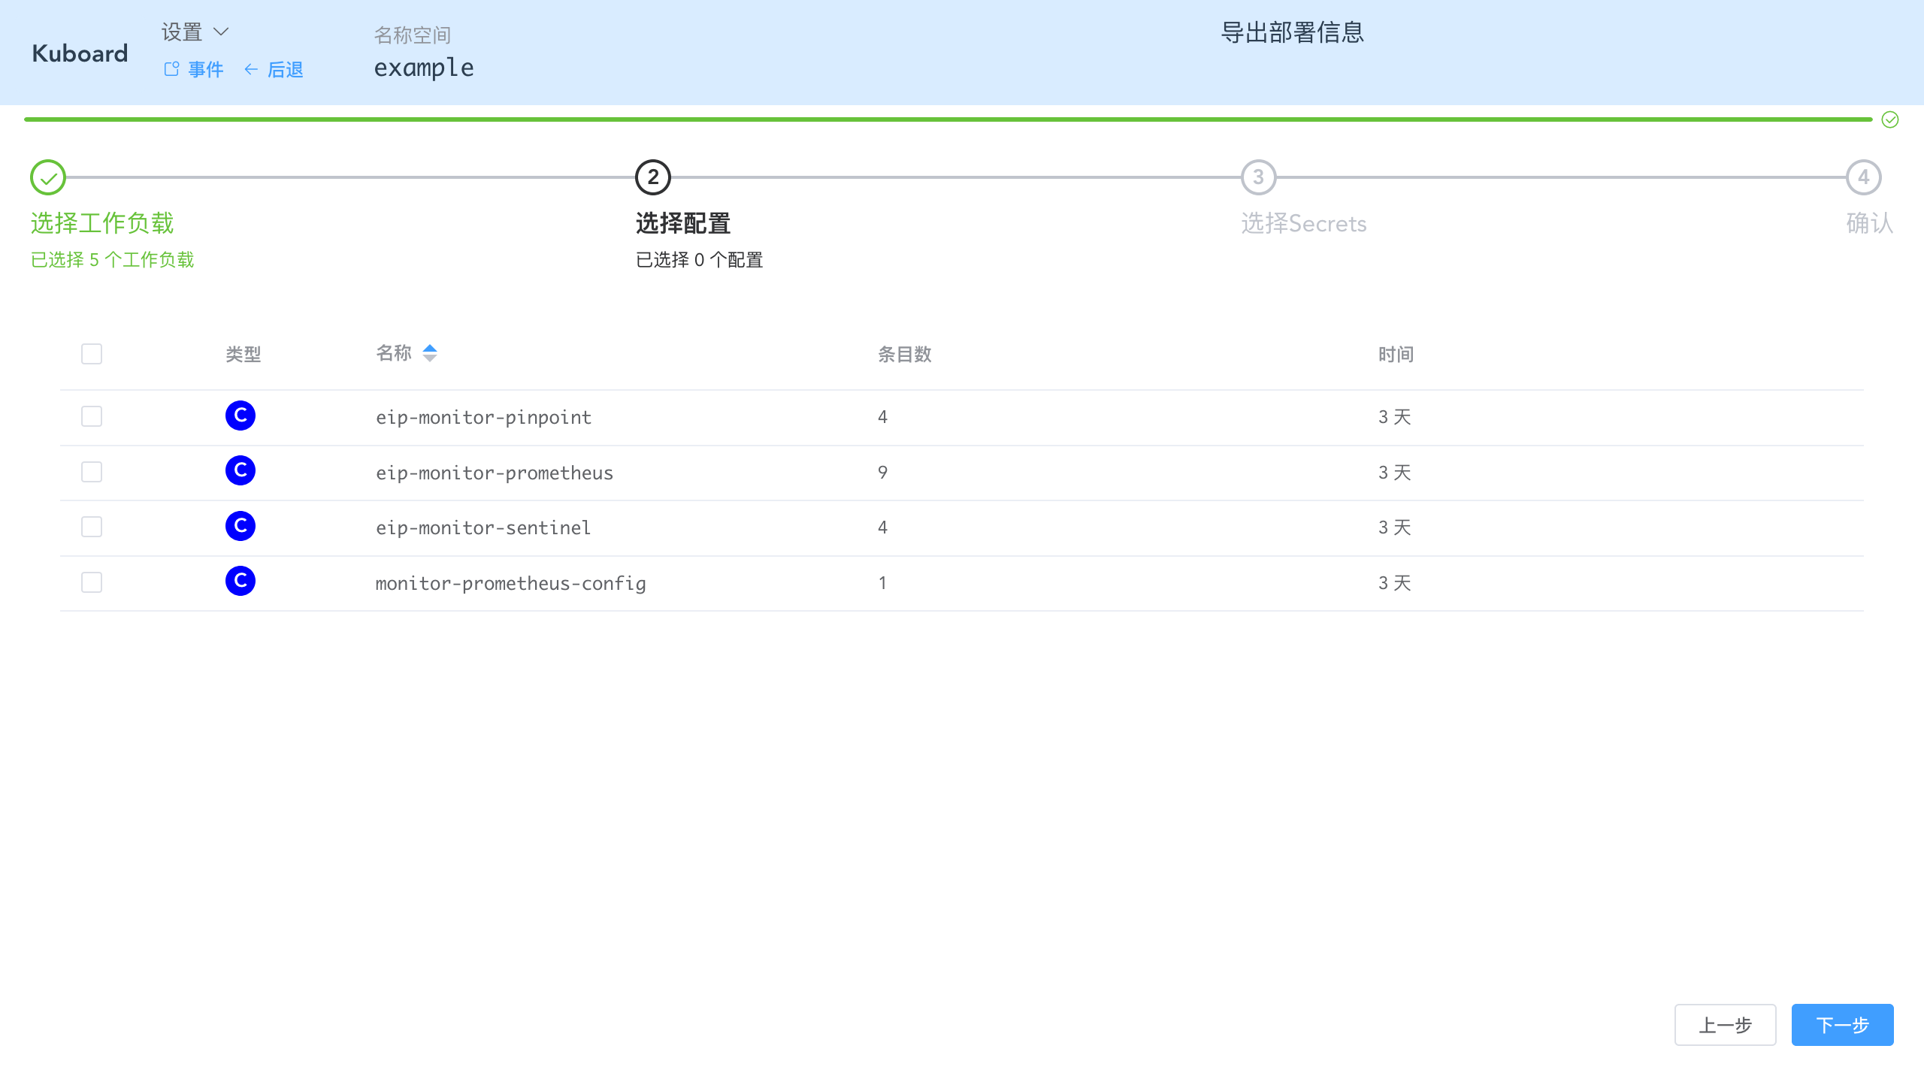Check the select-all checkbox in the table header
The image size is (1924, 1082).
pos(91,353)
